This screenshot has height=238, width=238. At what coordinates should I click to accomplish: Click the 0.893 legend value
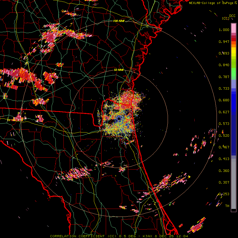click(x=224, y=53)
